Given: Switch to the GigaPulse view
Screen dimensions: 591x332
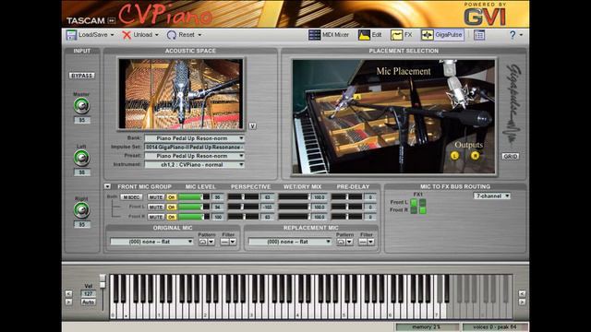Looking at the screenshot, I should point(442,35).
